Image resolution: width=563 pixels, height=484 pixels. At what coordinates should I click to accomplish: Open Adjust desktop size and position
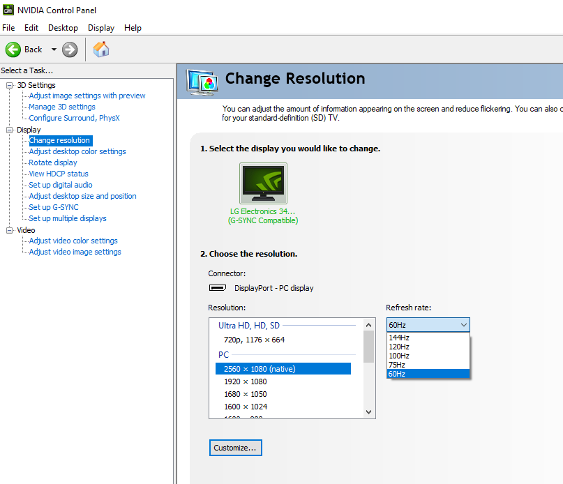[x=82, y=196]
